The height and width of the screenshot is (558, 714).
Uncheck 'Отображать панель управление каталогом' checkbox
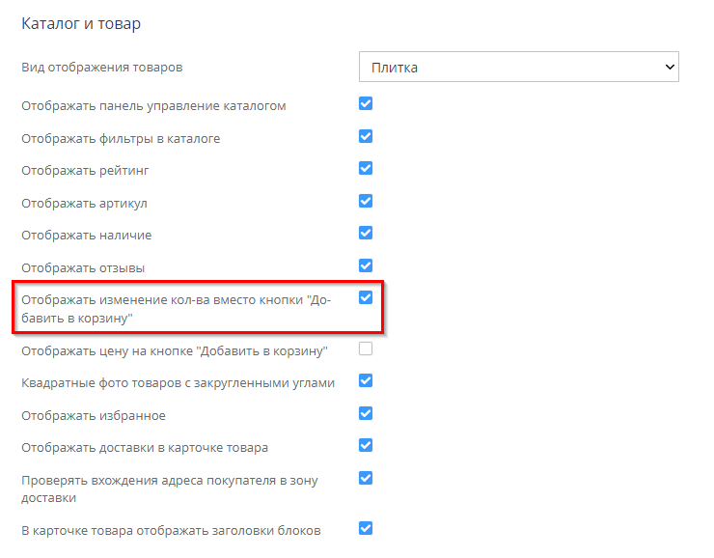(x=366, y=103)
